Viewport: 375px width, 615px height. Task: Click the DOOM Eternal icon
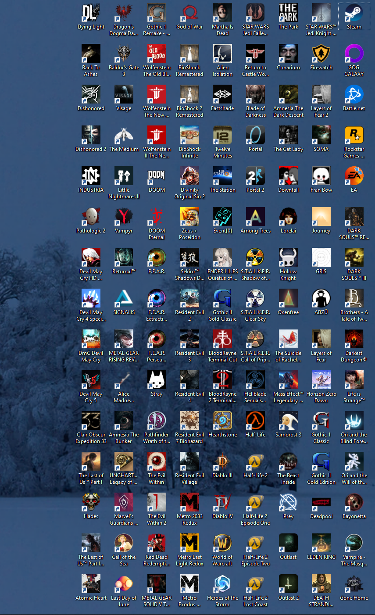click(157, 217)
